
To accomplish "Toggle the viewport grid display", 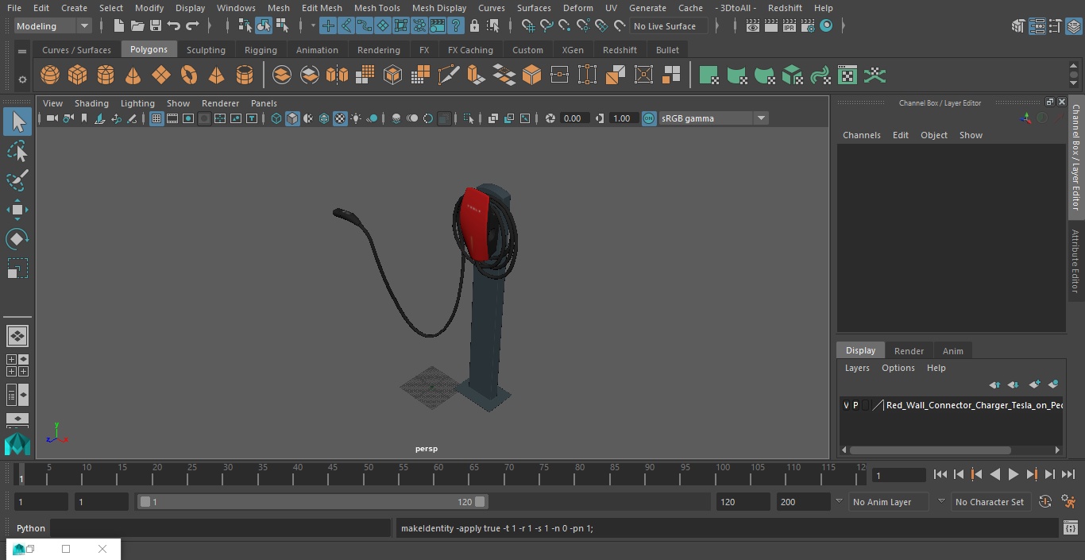I will pos(156,118).
